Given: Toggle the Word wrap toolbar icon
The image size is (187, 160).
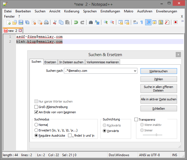Looking at the screenshot, I should pyautogui.click(x=135, y=22).
